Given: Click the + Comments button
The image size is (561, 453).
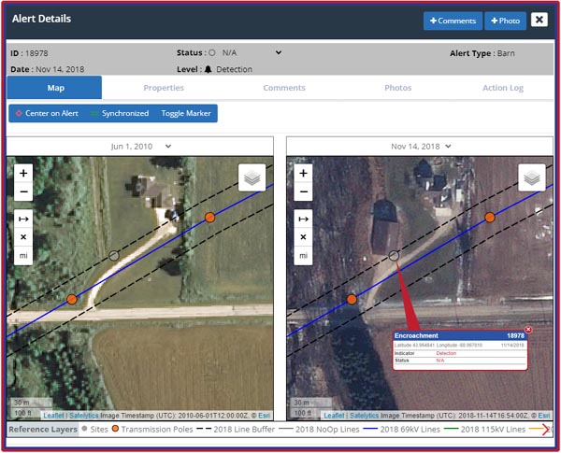Looking at the screenshot, I should pyautogui.click(x=453, y=20).
